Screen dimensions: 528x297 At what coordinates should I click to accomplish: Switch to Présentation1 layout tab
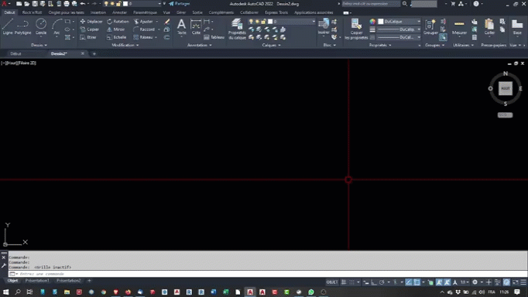[x=37, y=281]
